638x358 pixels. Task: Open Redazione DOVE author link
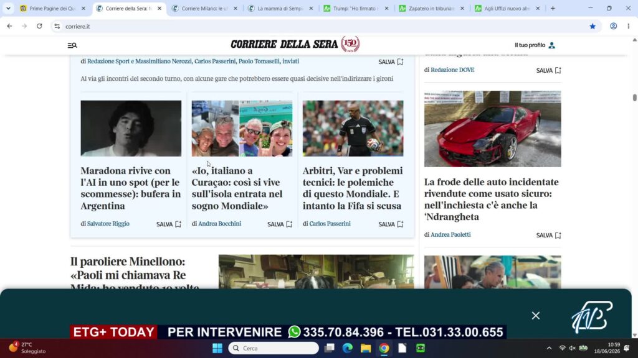(x=452, y=70)
